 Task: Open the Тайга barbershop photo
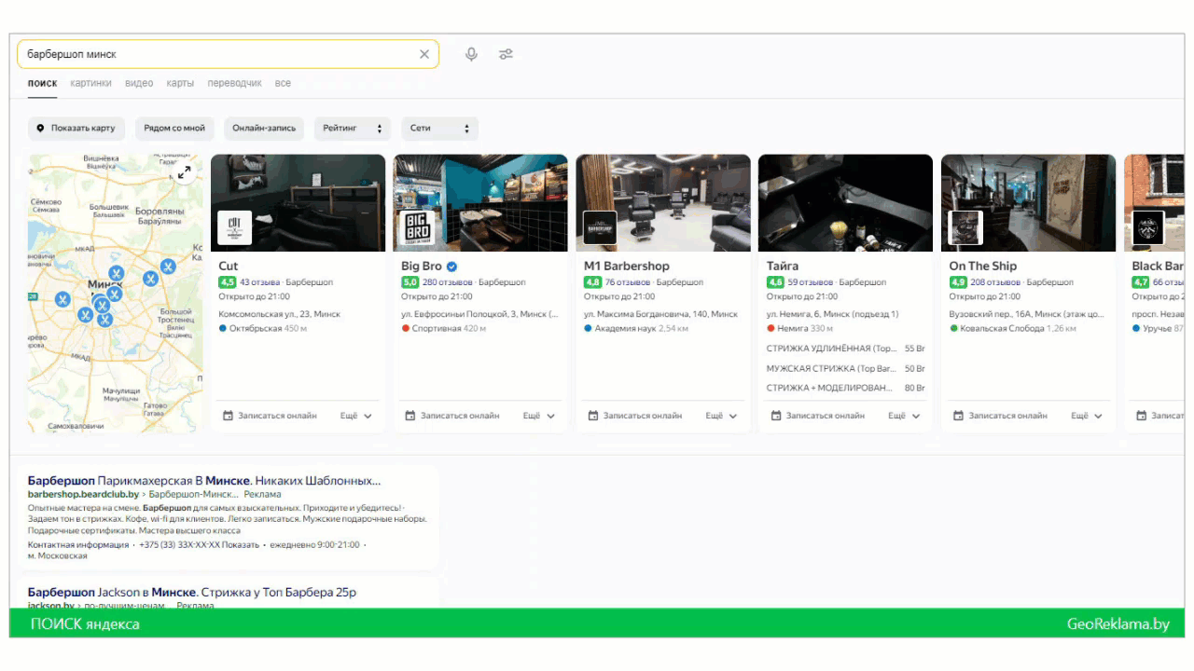(845, 203)
